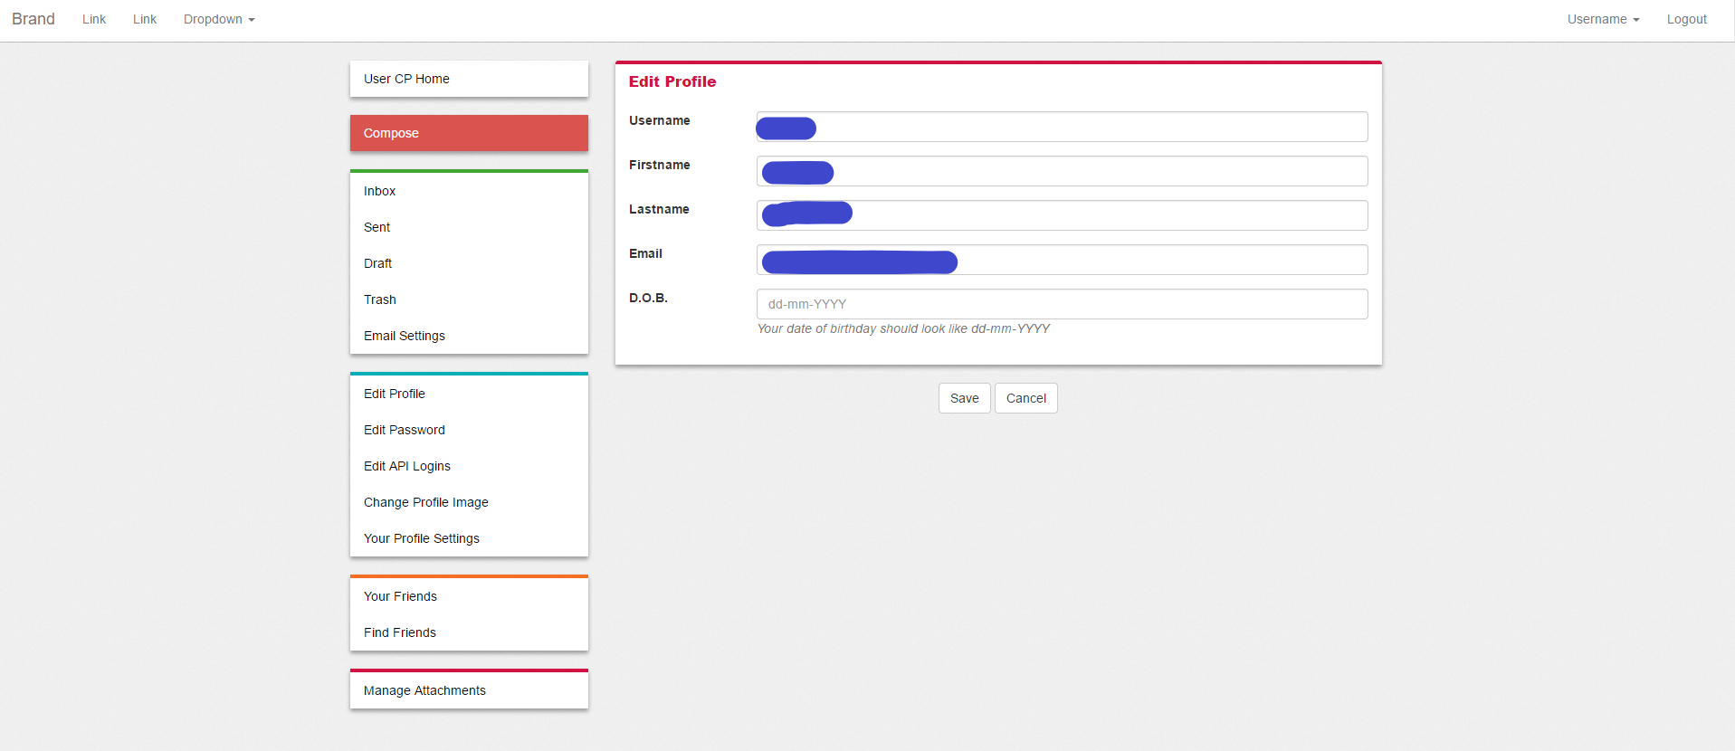The height and width of the screenshot is (751, 1735).
Task: Click the Save button
Action: coord(964,398)
